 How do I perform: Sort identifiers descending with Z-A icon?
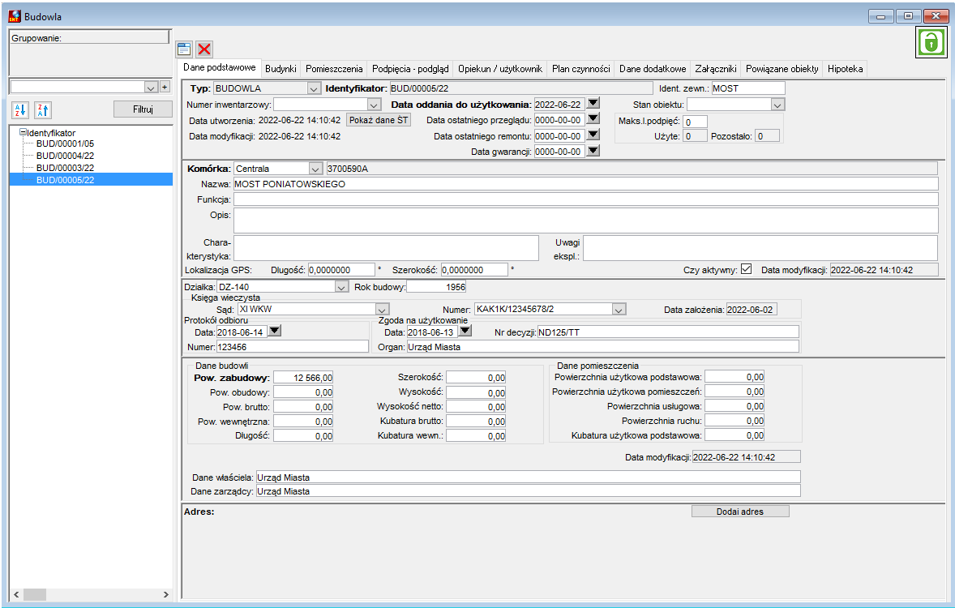point(43,109)
